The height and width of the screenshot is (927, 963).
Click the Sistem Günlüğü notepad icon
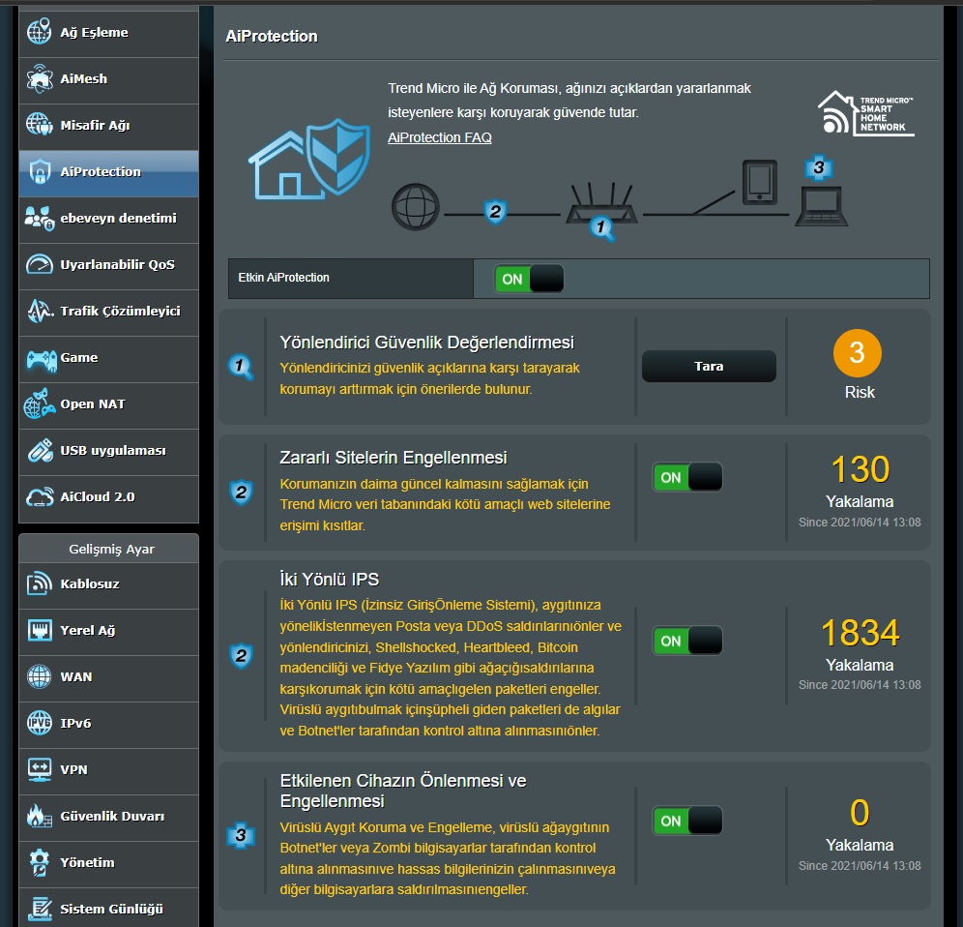point(40,910)
